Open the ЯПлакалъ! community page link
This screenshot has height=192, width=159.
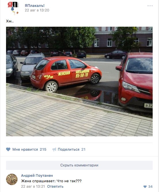[x=35, y=5]
